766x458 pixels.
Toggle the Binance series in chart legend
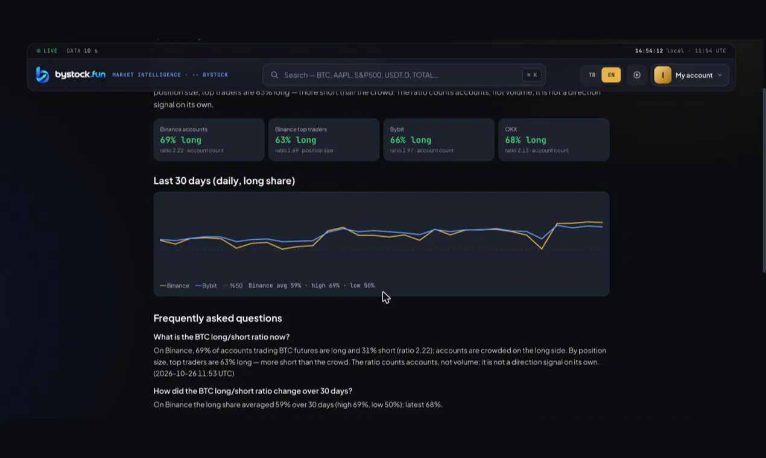pyautogui.click(x=174, y=286)
